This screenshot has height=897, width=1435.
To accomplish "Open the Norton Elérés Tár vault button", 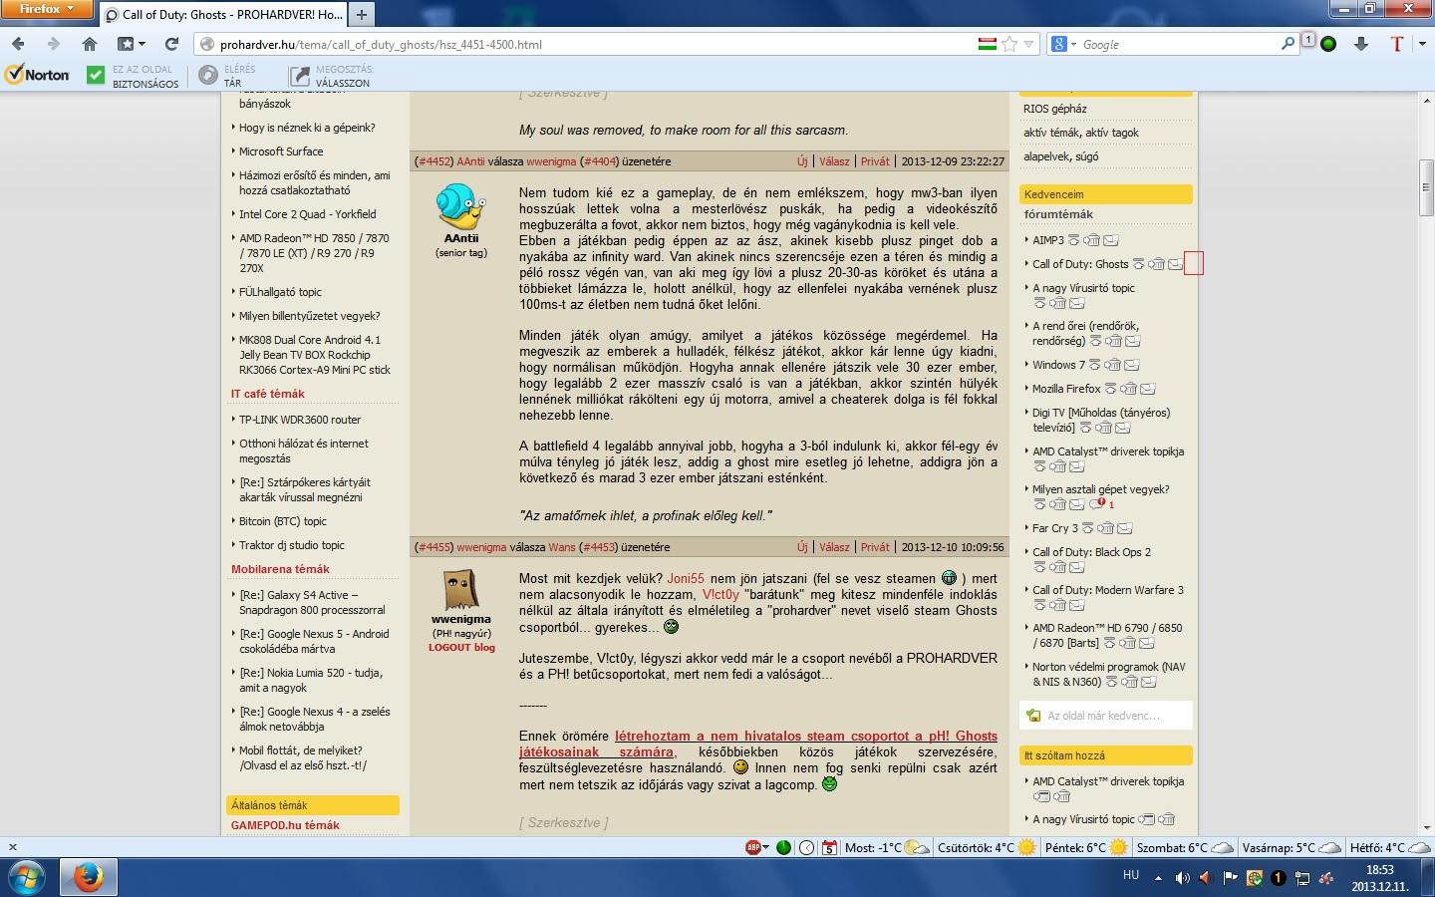I will pyautogui.click(x=227, y=76).
